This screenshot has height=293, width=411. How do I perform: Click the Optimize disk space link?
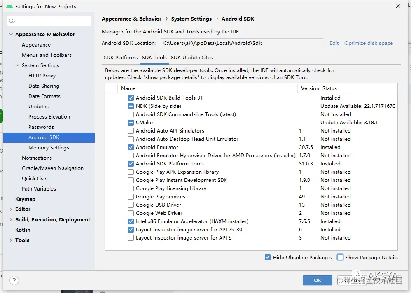pos(368,43)
